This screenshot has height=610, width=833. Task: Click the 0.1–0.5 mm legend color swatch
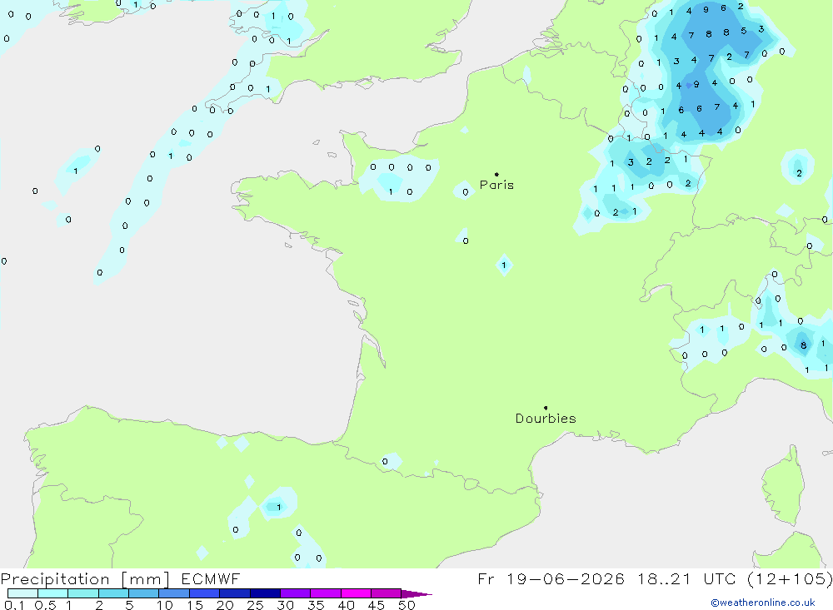[x=22, y=593]
